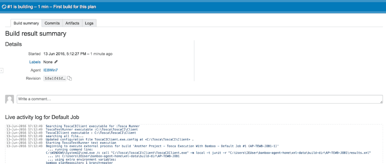Click the user avatar beside the comment box
Screen dimensions: 386x164
pyautogui.click(x=10, y=99)
